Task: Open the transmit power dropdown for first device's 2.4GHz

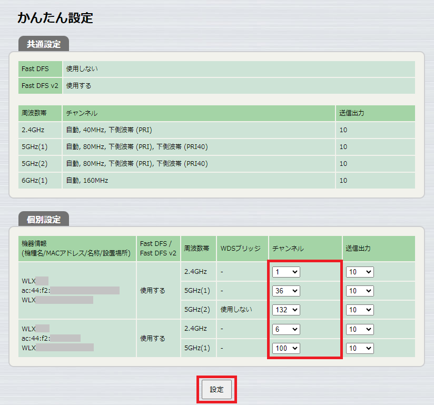Action: pos(359,272)
